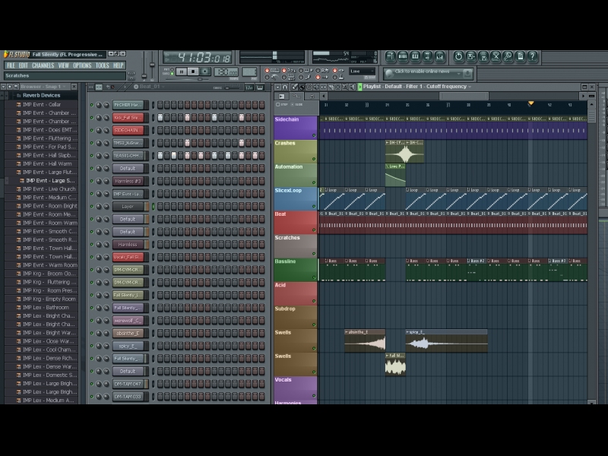Screen dimensions: 608x456
Task: Expand the Reverb Devices folder in the browser
Action: pos(41,96)
